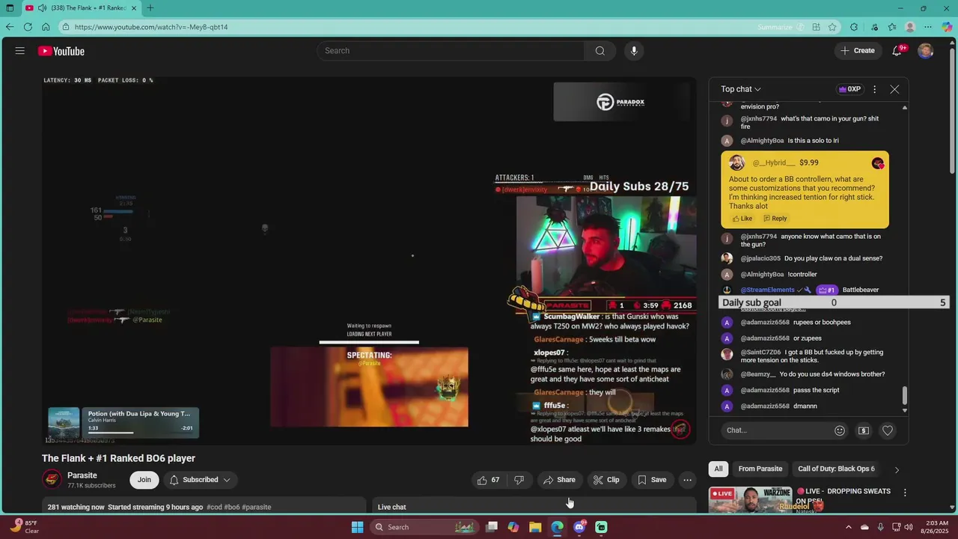Open more actions ellipsis under video
This screenshot has height=539, width=958.
pyautogui.click(x=687, y=480)
